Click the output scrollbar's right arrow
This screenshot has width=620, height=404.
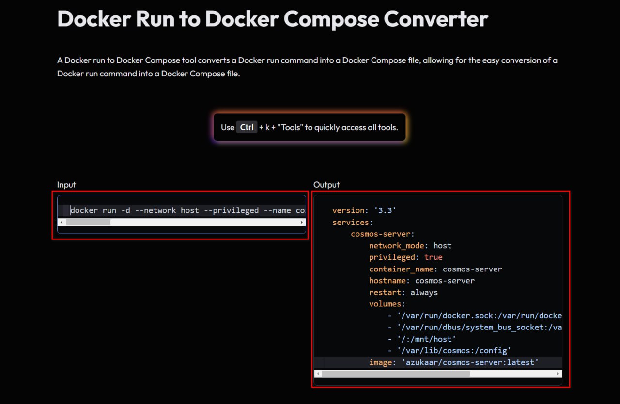(558, 374)
